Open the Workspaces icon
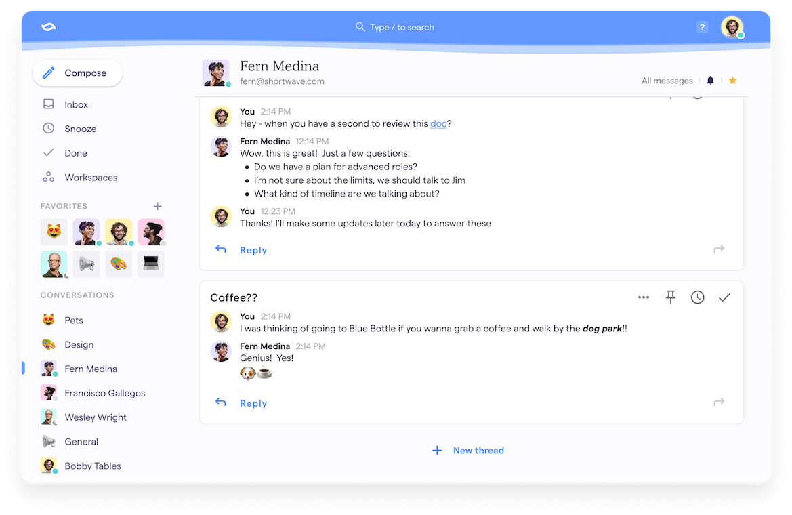Screen dimensions: 792x515 pos(47,177)
